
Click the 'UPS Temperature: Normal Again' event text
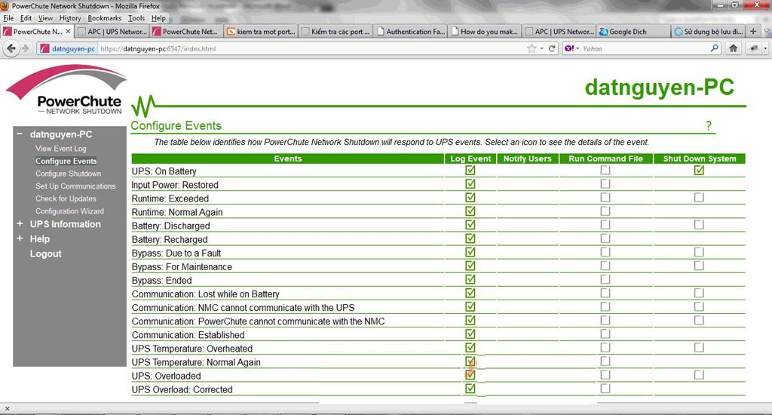196,361
